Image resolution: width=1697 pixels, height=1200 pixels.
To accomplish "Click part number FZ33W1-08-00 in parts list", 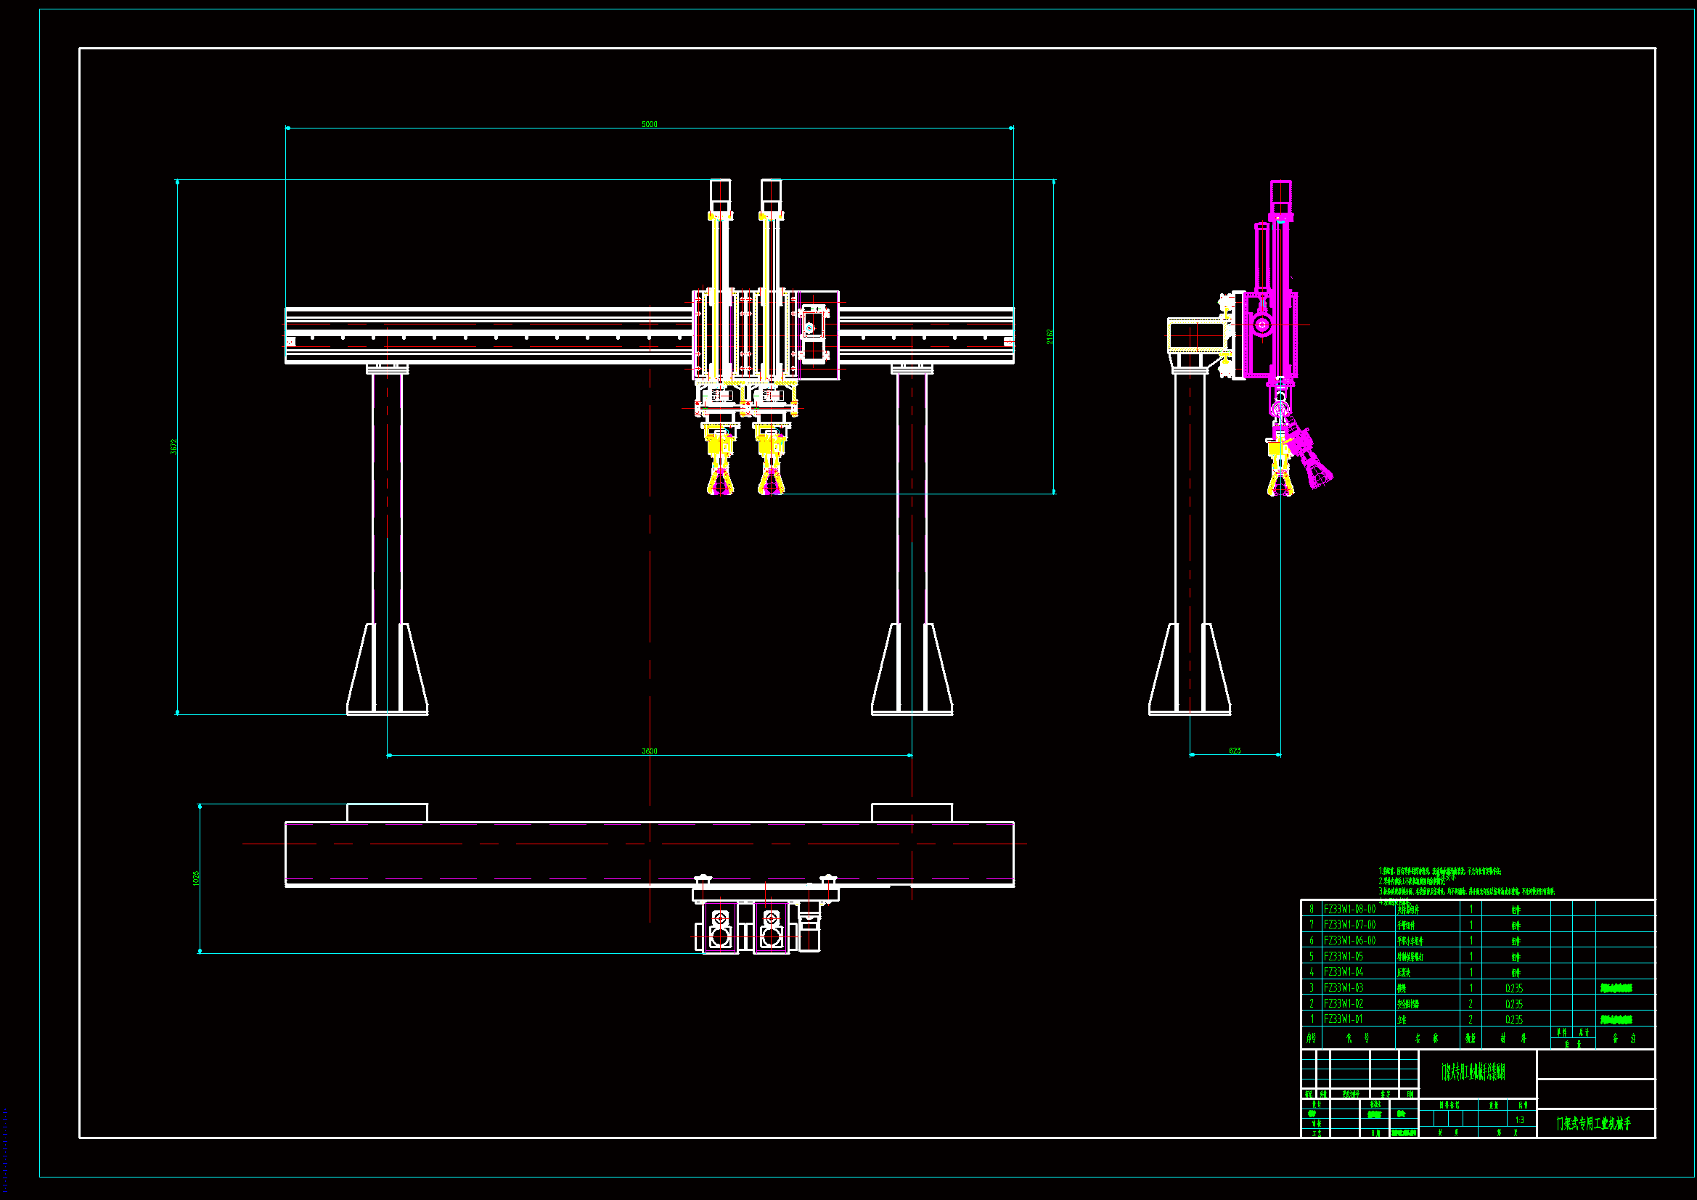I will click(1349, 910).
